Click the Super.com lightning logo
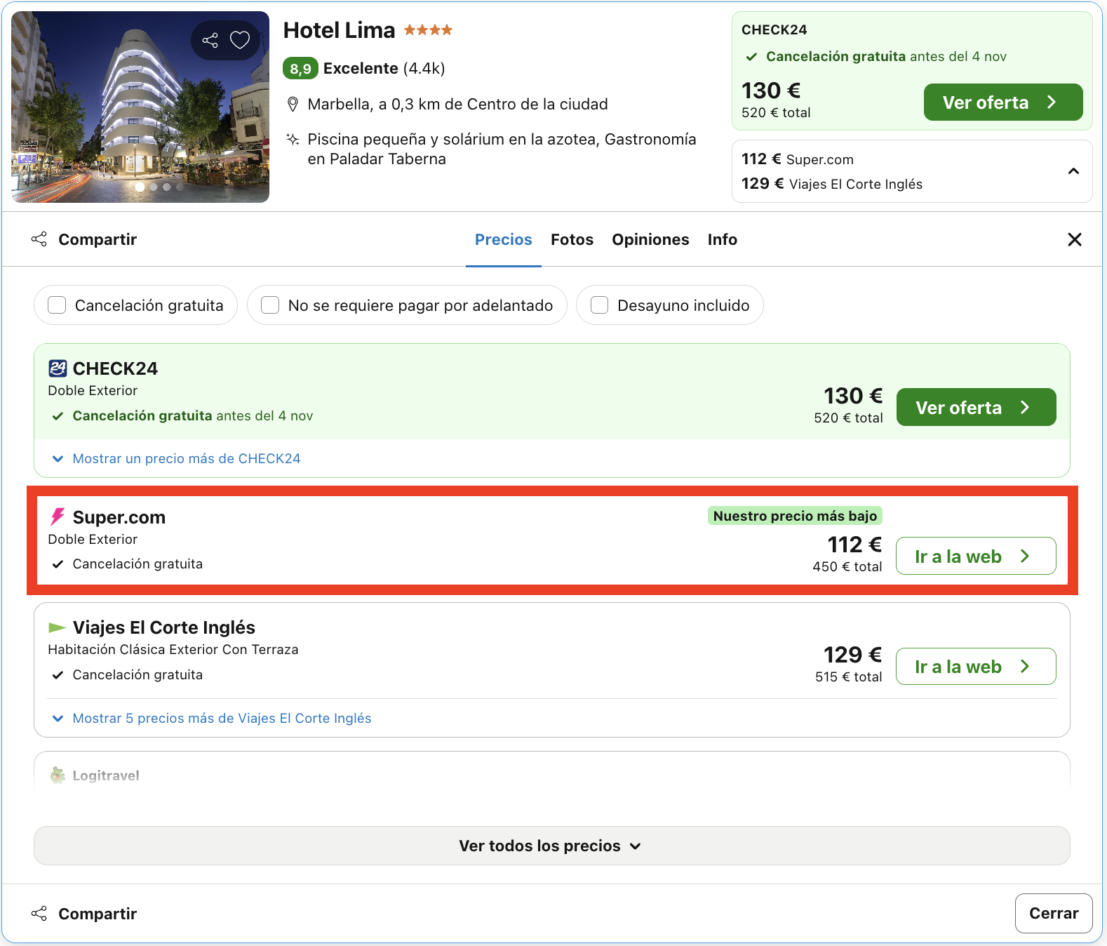 point(58,517)
